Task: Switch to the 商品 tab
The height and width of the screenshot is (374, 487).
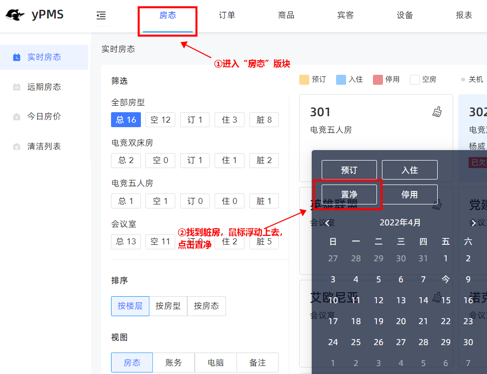Action: click(x=286, y=15)
